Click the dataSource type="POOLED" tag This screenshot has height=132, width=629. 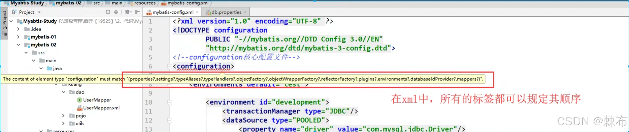coord(275,120)
